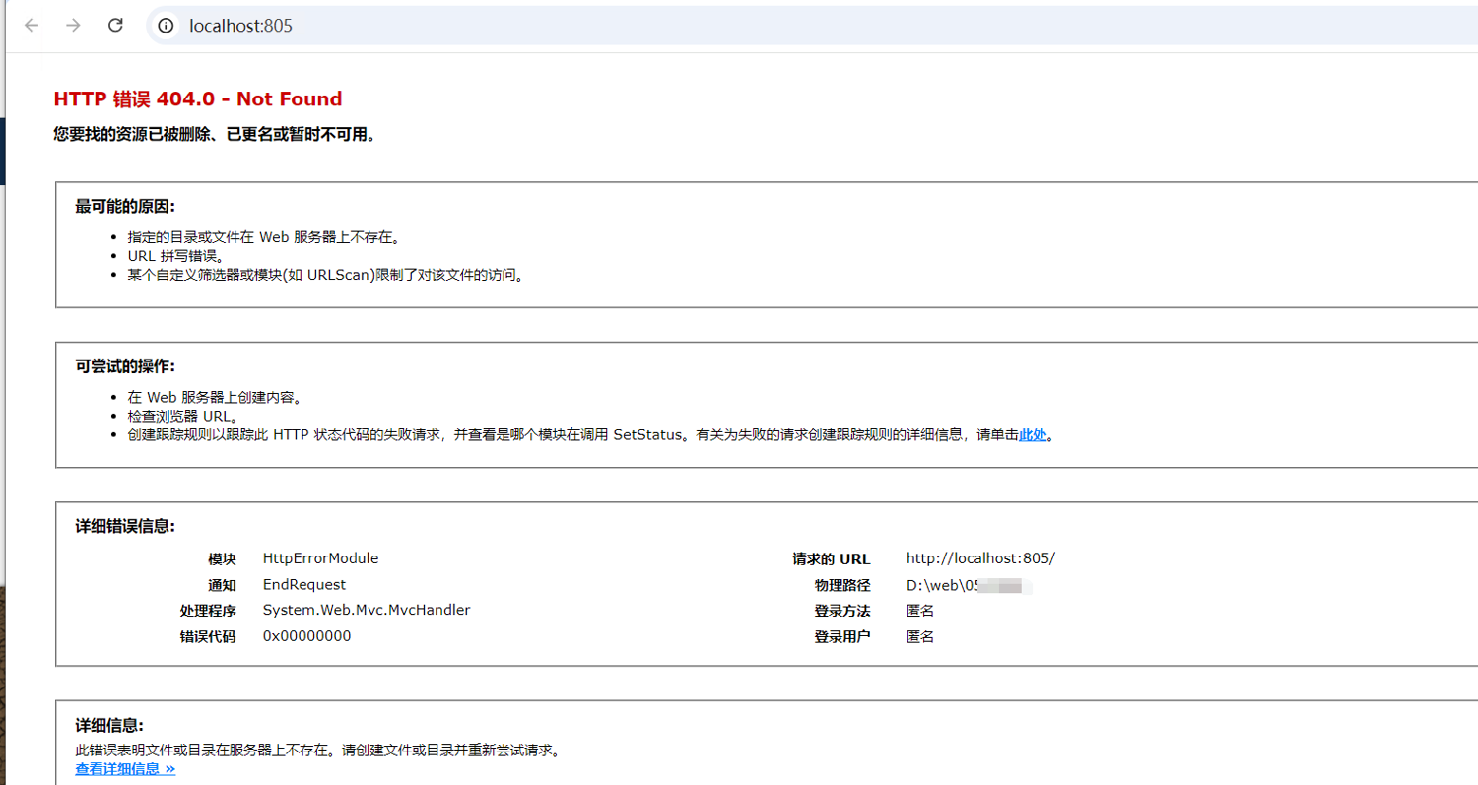This screenshot has height=785, width=1478.
Task: Click the red HTTP 错误 404.0 heading
Action: (197, 99)
